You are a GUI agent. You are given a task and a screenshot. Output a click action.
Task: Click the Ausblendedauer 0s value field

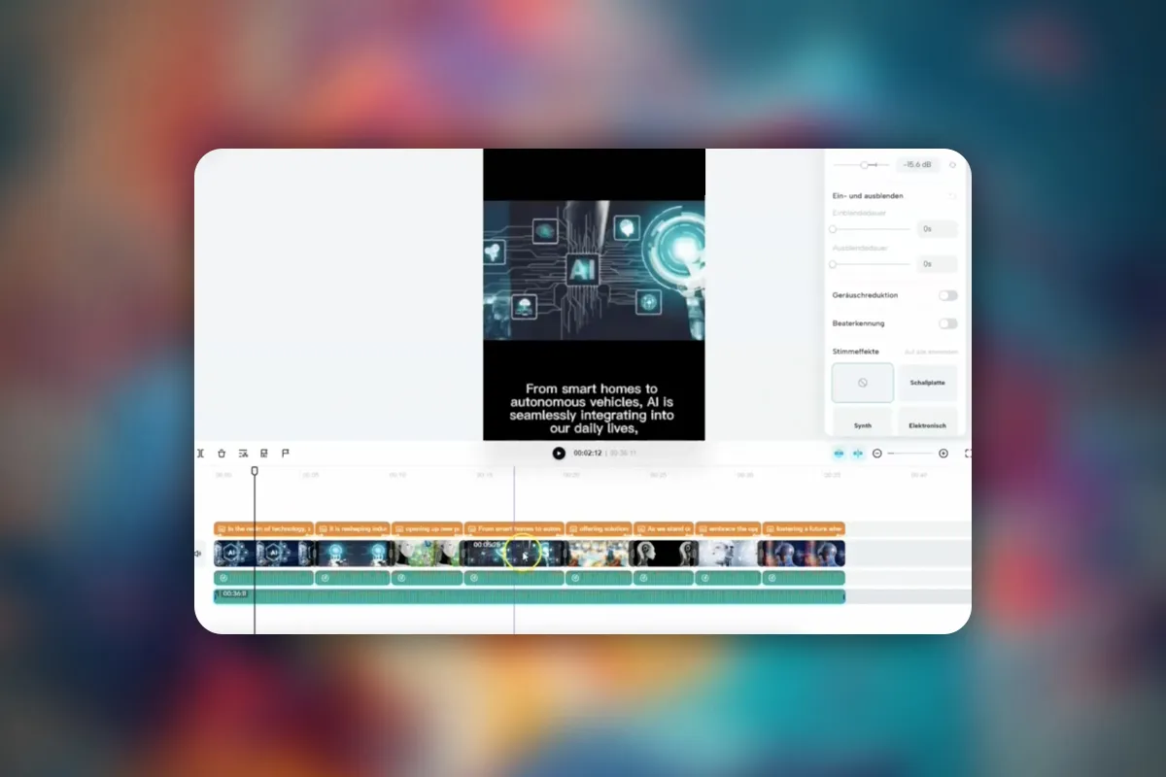(x=938, y=264)
